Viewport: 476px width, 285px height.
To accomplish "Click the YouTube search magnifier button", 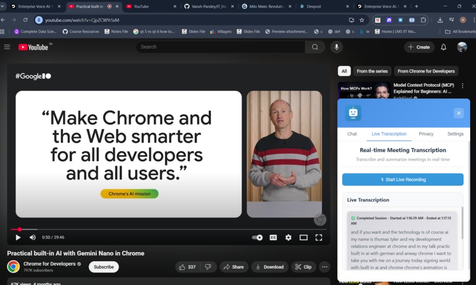I will 315,47.
